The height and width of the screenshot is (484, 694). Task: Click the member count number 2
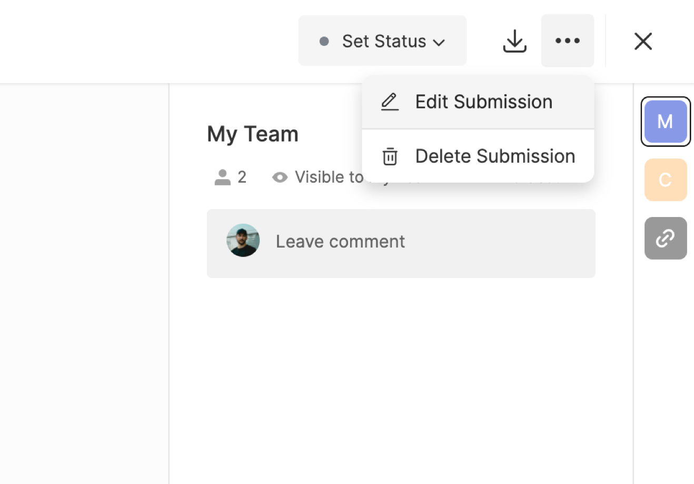pos(242,177)
